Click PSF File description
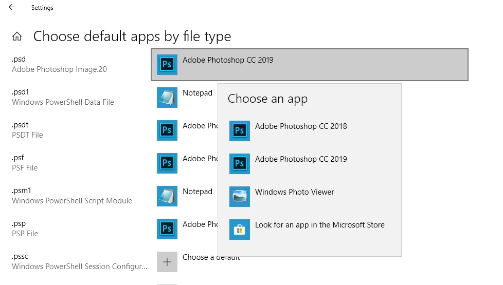 click(x=25, y=168)
